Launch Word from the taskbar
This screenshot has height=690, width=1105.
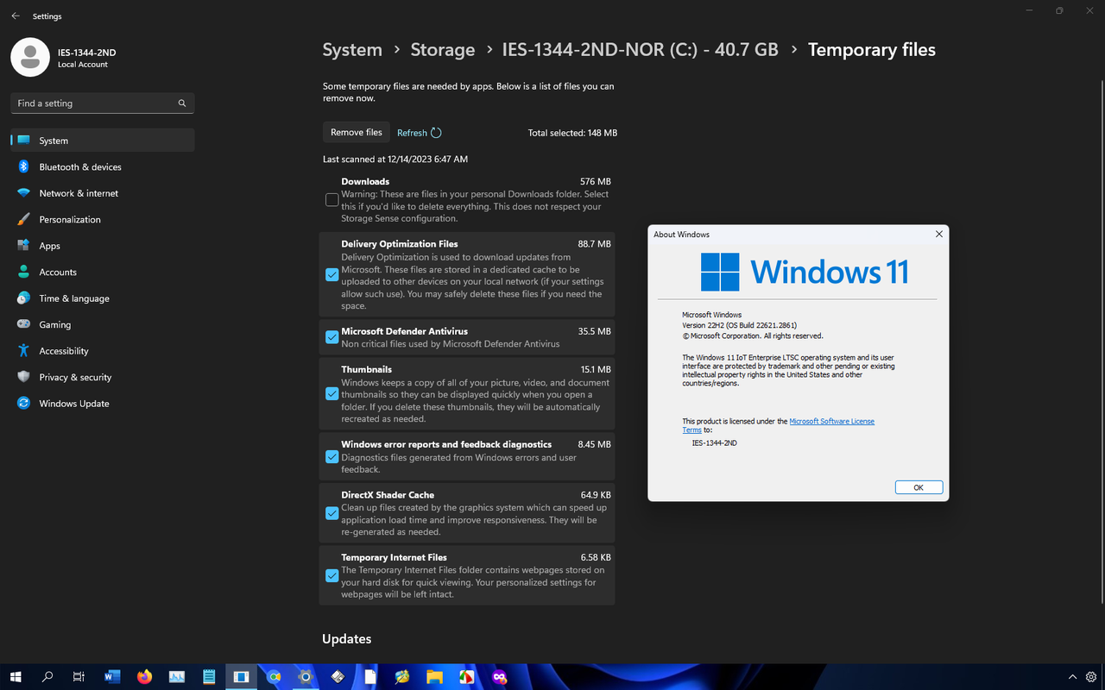112,677
